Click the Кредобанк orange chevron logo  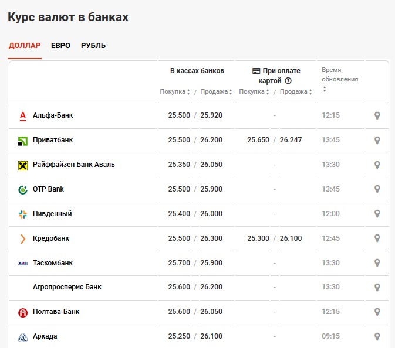[23, 239]
